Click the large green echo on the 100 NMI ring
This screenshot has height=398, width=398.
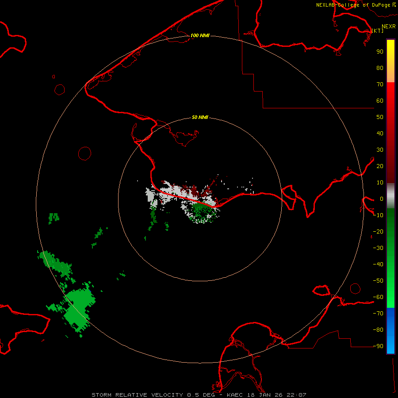(79, 308)
